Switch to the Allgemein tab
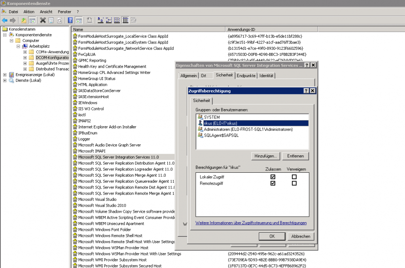Screen dimensions: 405x268 coord(189,75)
